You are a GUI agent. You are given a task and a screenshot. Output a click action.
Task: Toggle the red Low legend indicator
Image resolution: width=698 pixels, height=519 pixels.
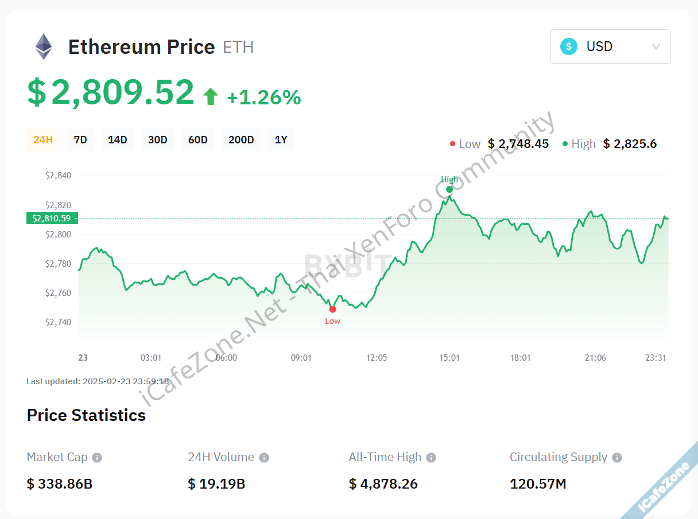452,143
